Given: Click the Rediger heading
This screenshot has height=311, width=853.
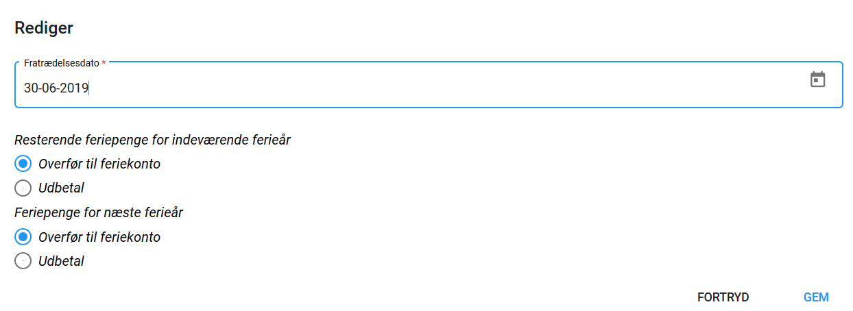Looking at the screenshot, I should 44,28.
